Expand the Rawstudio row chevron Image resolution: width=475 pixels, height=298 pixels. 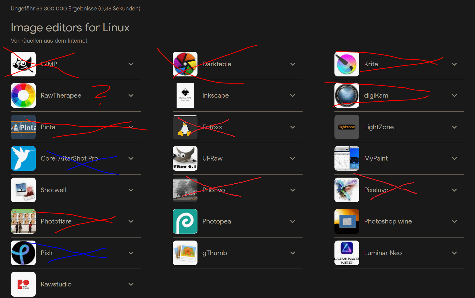click(x=131, y=284)
